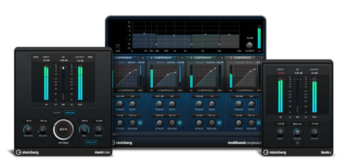Click the 10k crossover handle in graph
This screenshot has height=167, width=345.
point(219,45)
